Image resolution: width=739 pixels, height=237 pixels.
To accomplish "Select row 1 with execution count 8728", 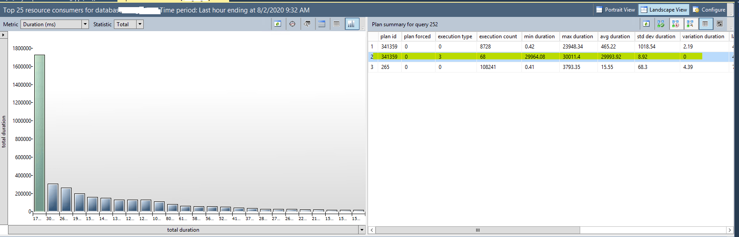I will [x=550, y=46].
